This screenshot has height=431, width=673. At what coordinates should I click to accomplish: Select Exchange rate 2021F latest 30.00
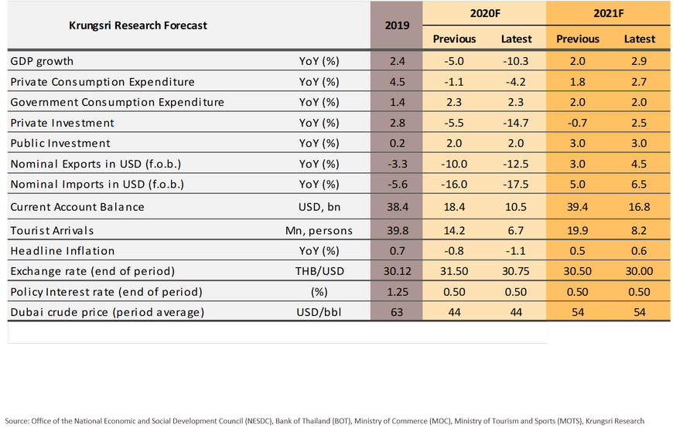[639, 271]
